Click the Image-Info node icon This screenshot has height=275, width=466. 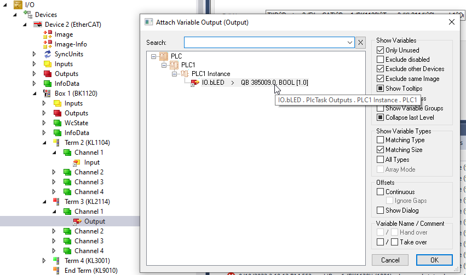point(48,44)
